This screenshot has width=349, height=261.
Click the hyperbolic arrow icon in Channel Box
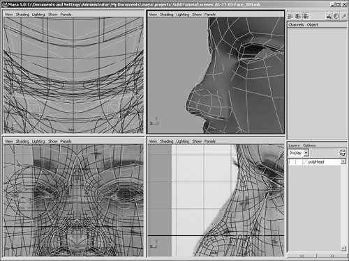pyautogui.click(x=343, y=16)
